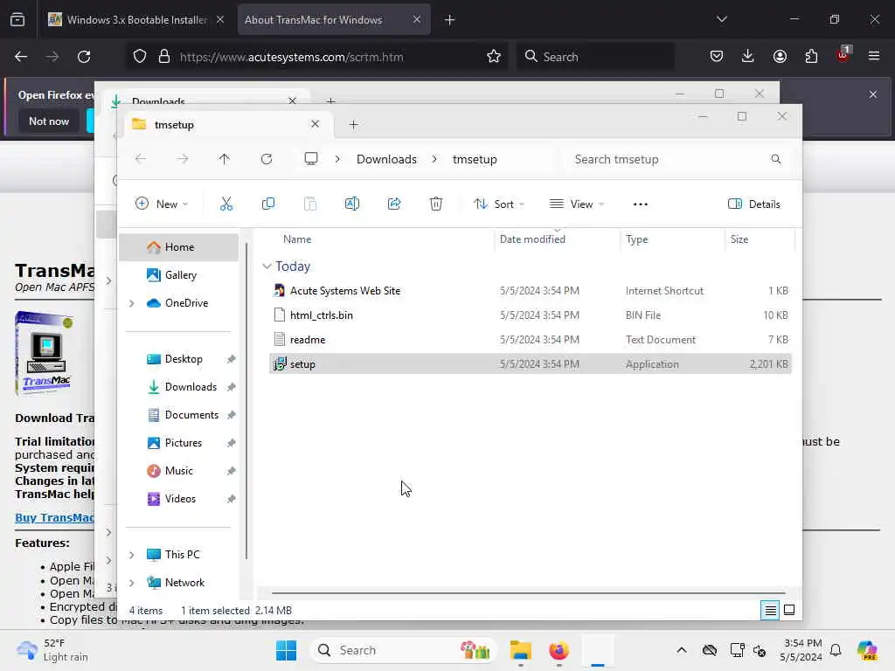Click Not now in Firefox banner

coord(49,121)
